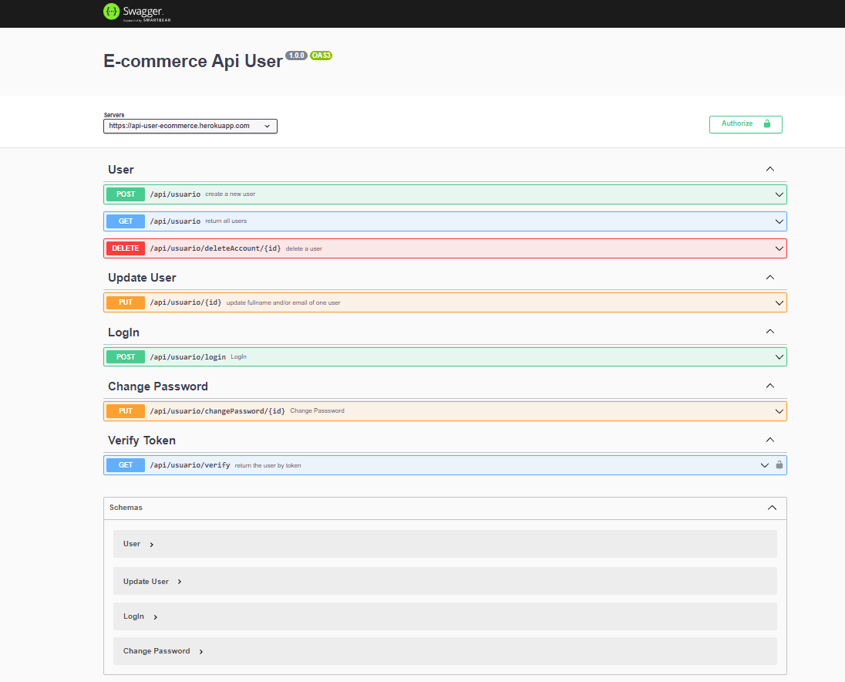Viewport: 845px width, 682px height.
Task: Collapse the Verify Token section chevron
Action: point(770,440)
